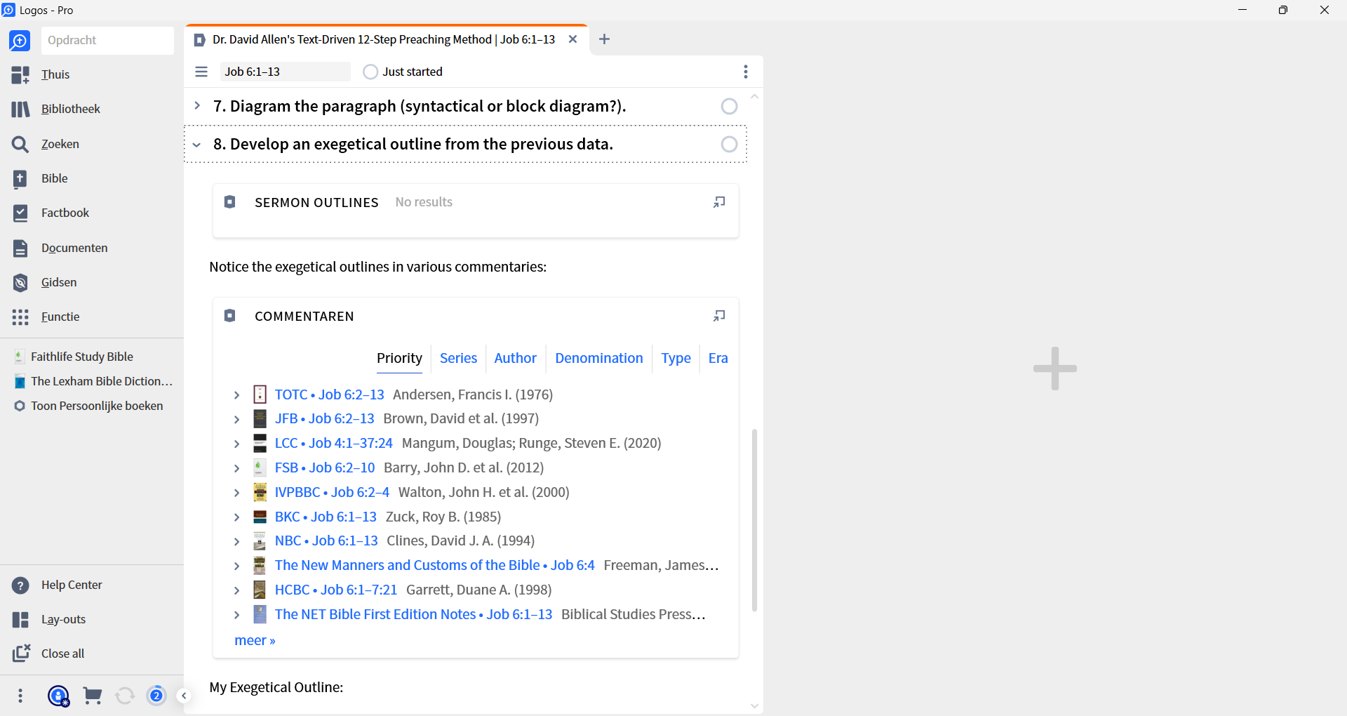Click the Job 6:1–13 passage reference field
This screenshot has height=716, width=1347.
[x=285, y=72]
